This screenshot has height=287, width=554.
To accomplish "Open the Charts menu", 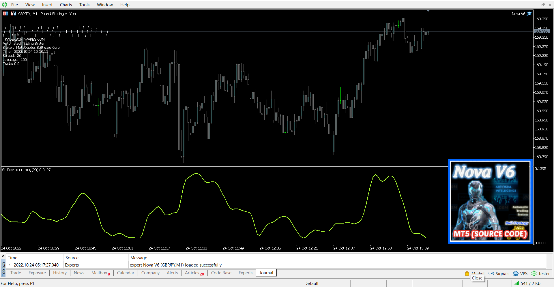I will click(66, 5).
